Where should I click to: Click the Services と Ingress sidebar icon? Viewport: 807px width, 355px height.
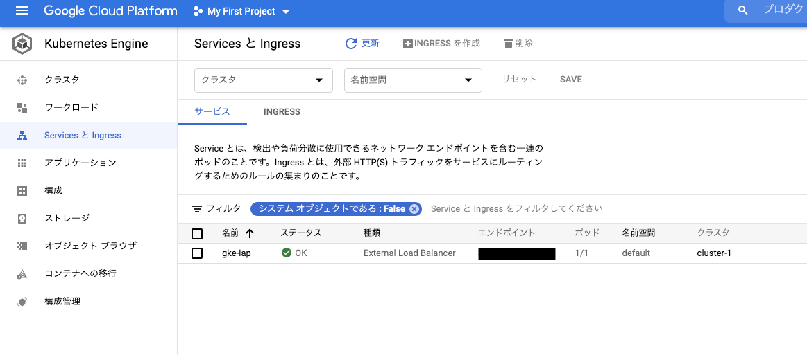[22, 136]
